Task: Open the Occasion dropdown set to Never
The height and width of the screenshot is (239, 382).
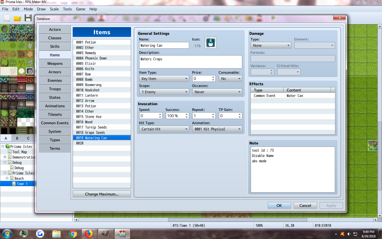Action: (217, 92)
